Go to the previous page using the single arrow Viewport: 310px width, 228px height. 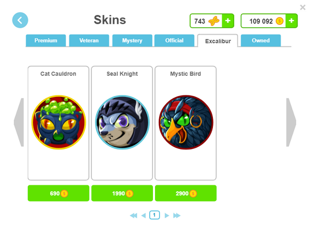(x=144, y=216)
